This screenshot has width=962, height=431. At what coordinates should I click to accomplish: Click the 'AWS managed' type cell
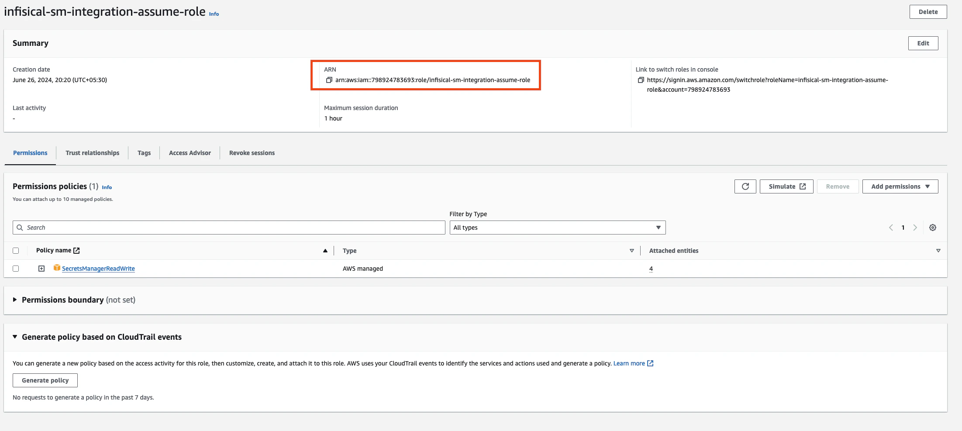(x=363, y=269)
